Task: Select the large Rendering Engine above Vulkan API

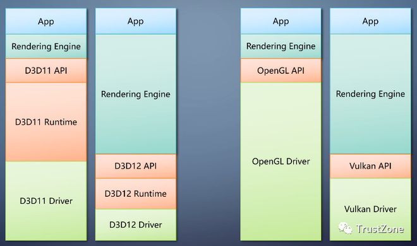Action: 370,94
